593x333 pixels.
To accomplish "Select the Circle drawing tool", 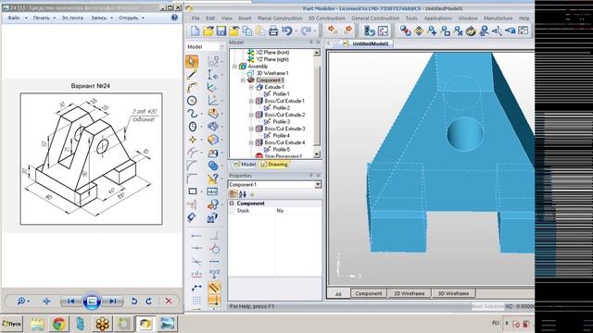I will pyautogui.click(x=192, y=101).
